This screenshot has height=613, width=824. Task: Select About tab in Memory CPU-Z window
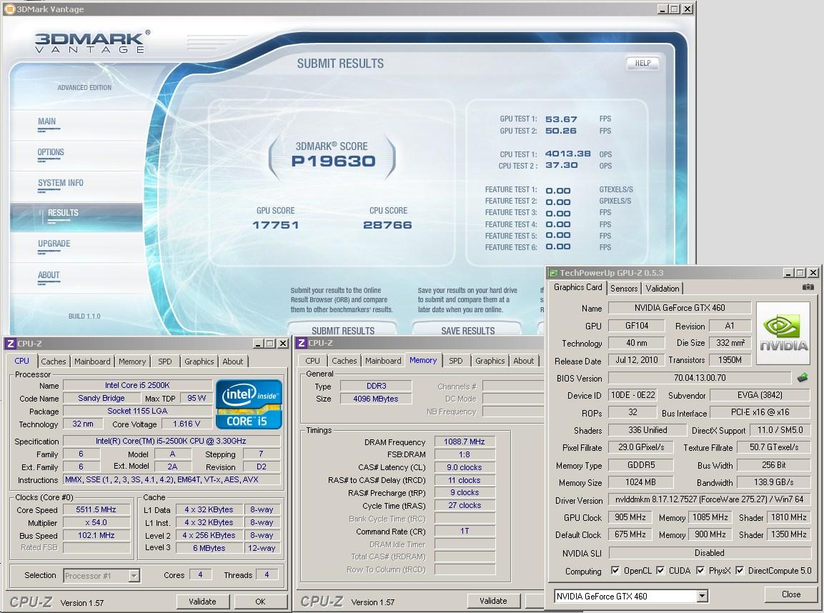[523, 361]
